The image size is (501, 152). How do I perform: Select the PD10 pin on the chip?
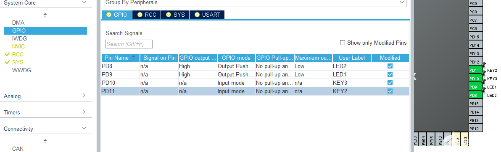click(476, 79)
